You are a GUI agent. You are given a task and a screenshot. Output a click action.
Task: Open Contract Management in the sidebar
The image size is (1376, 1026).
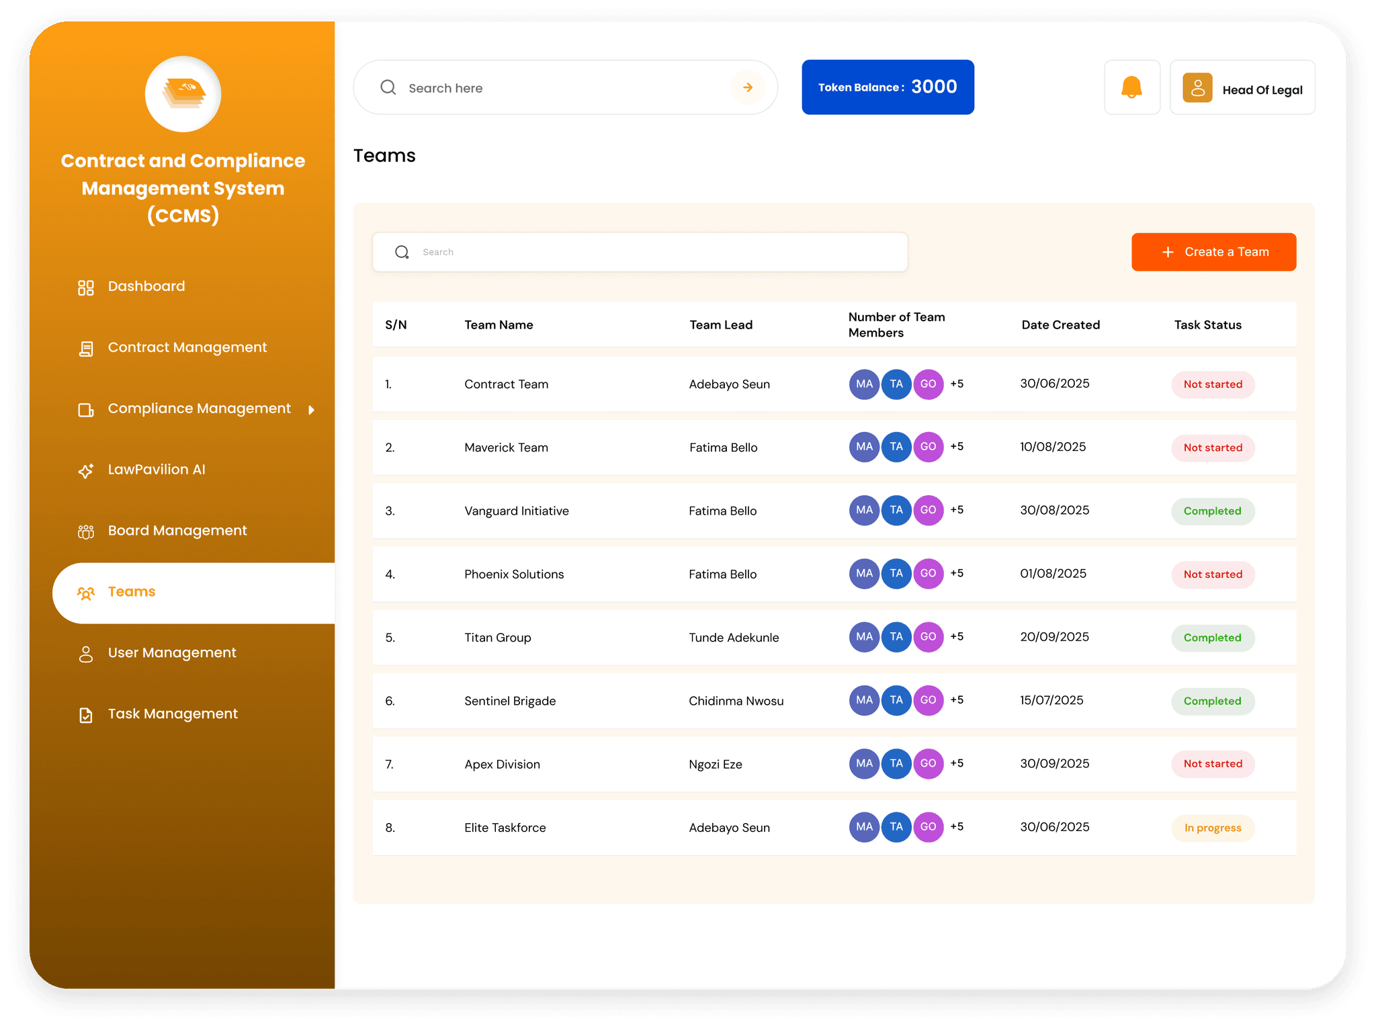[187, 347]
